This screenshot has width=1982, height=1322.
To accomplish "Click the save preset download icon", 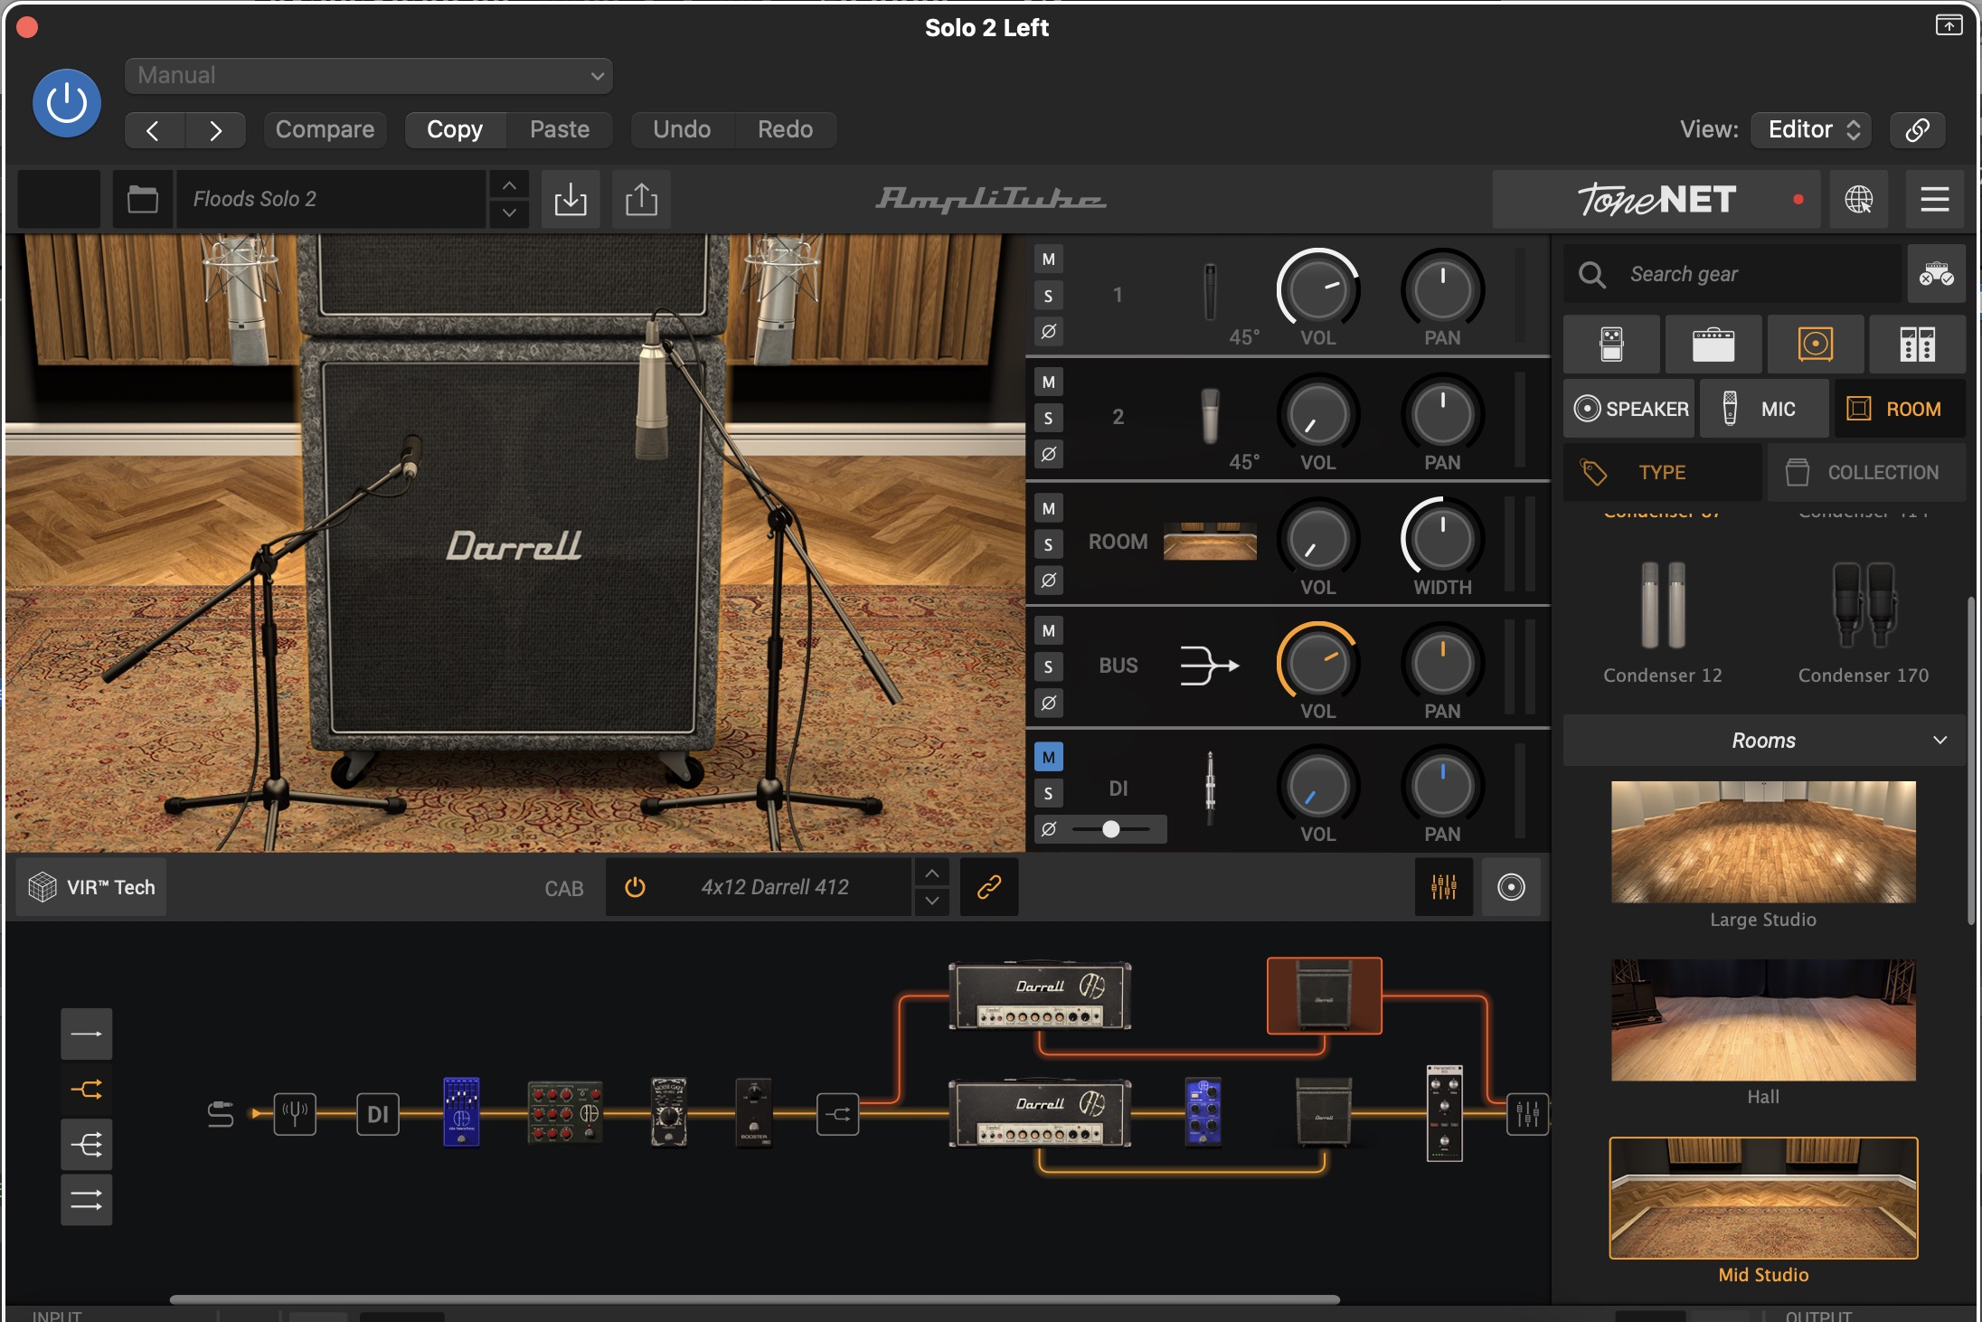I will click(571, 199).
